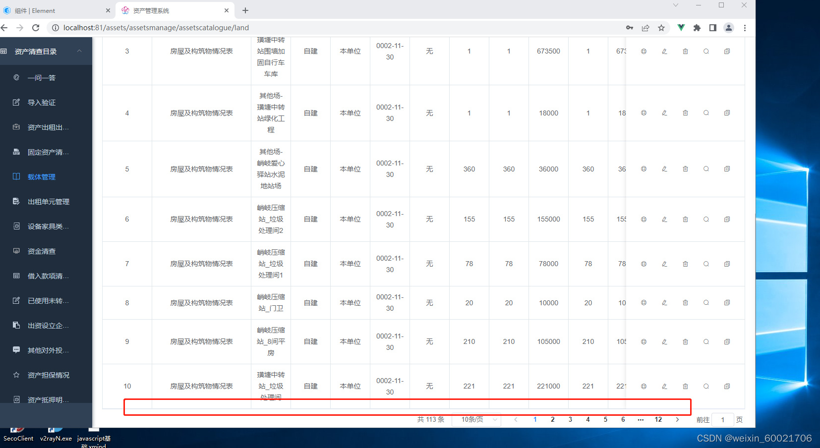Open the 资产担保情况 sidebar item

[x=46, y=375]
